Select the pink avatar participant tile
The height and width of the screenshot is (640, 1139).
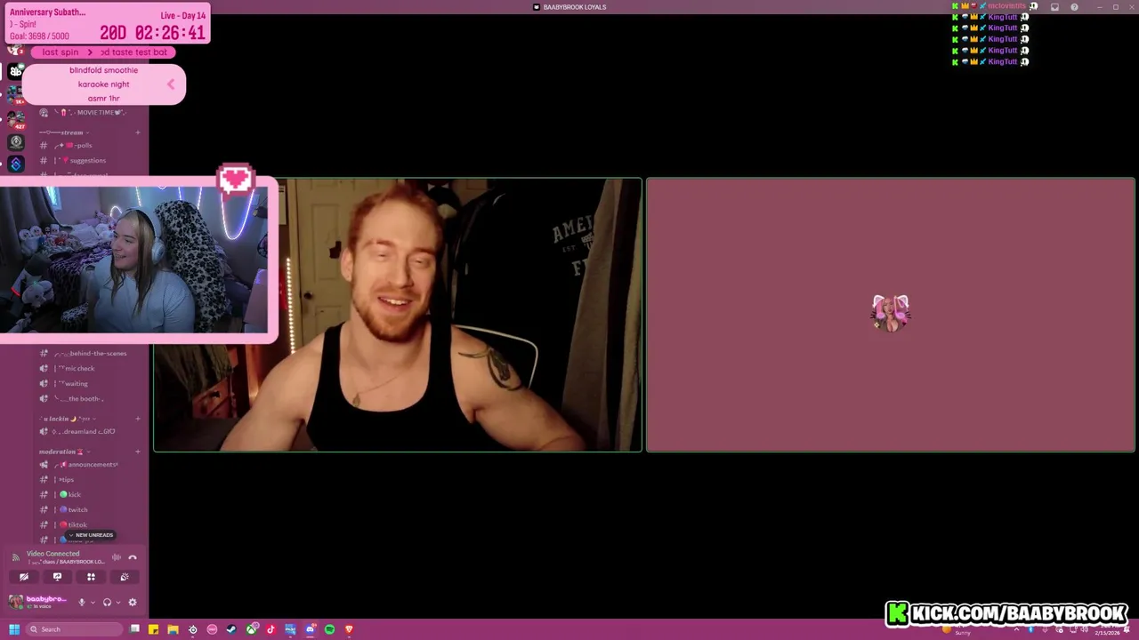[890, 315]
